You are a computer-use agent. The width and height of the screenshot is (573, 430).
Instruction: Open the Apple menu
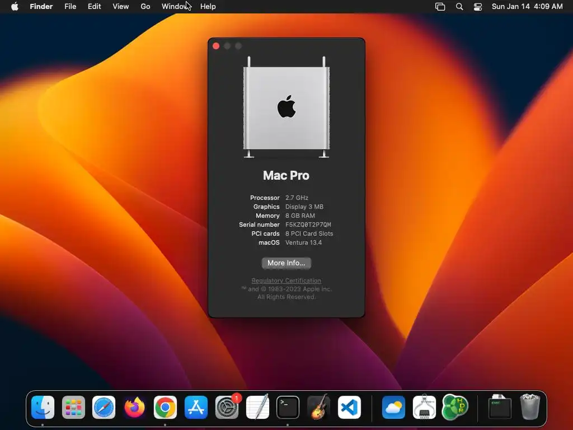point(15,7)
